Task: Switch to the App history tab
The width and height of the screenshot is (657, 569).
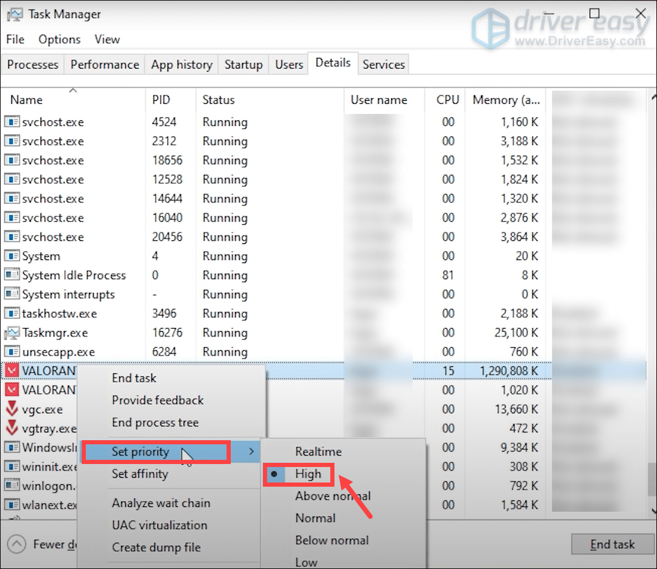Action: pyautogui.click(x=181, y=64)
